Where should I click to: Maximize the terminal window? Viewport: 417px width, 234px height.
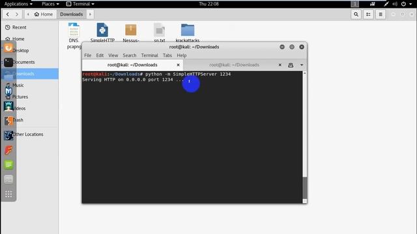pyautogui.click(x=292, y=47)
